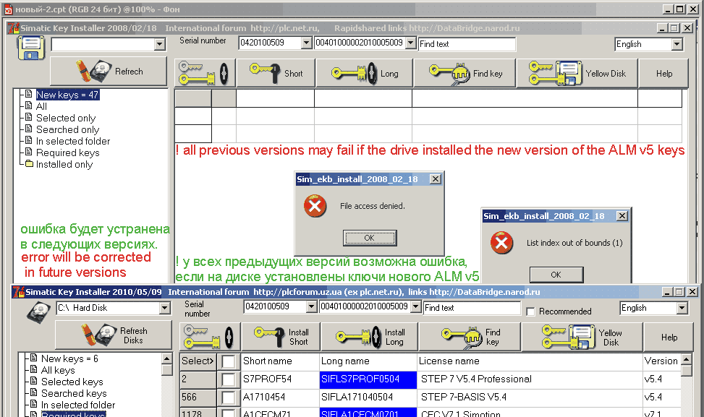
Task: Click Yellow Disk button in 2010 installer
Action: point(582,337)
